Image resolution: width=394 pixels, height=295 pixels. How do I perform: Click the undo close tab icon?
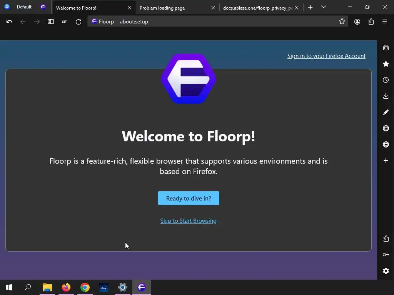(x=9, y=22)
